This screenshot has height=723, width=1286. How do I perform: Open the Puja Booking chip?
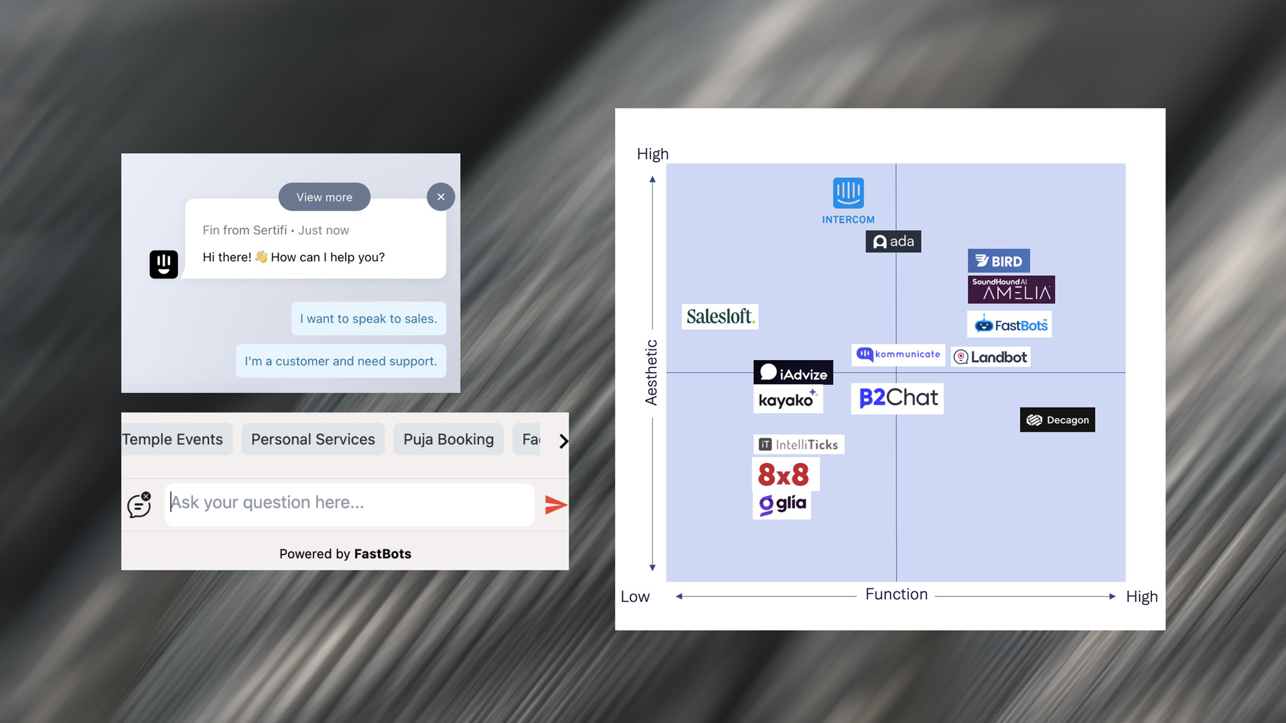448,439
